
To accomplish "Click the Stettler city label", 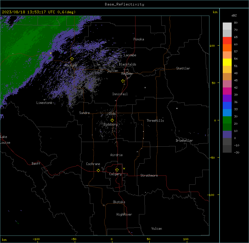I will [183, 68].
